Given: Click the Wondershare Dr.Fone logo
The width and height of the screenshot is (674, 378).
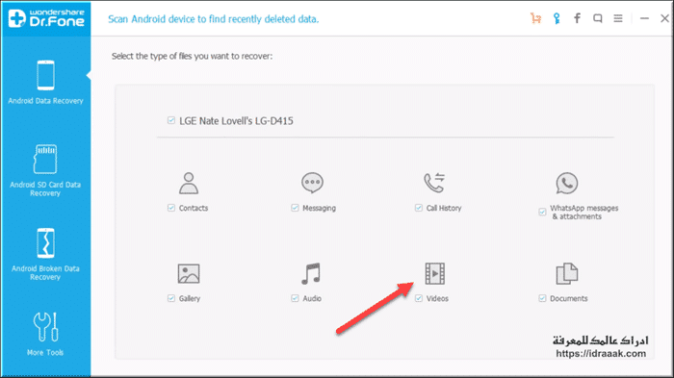Looking at the screenshot, I should tap(46, 18).
